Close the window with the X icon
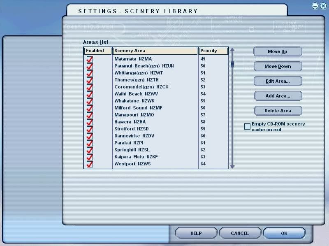The width and height of the screenshot is (329, 246). tap(322, 6)
